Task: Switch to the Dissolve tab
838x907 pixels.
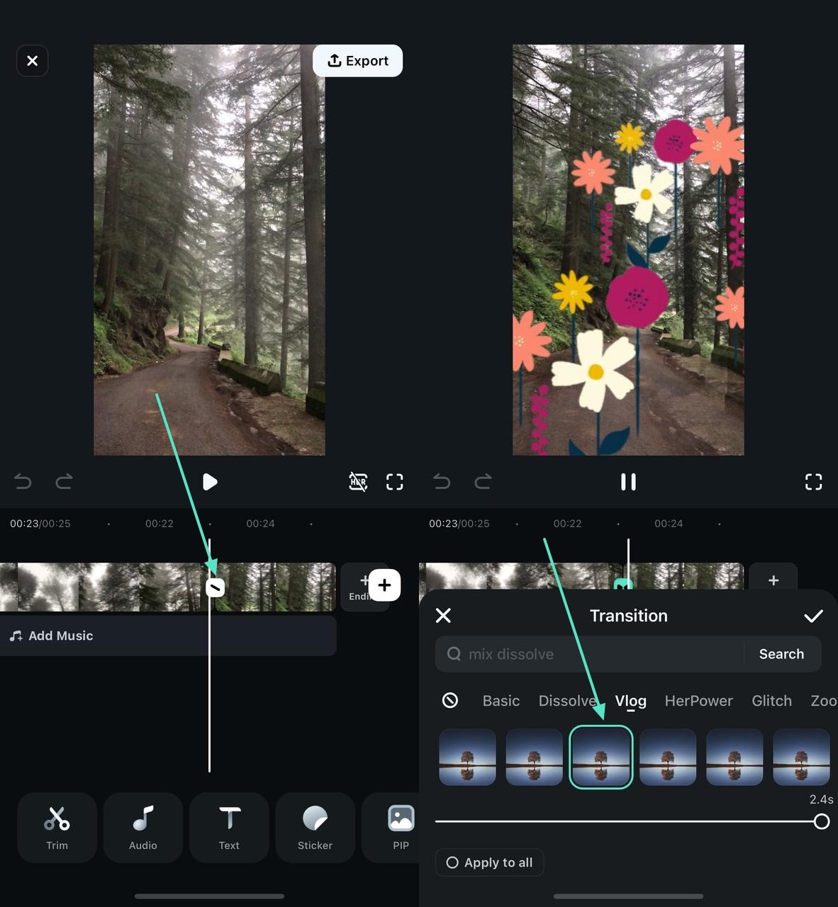Action: [x=567, y=701]
